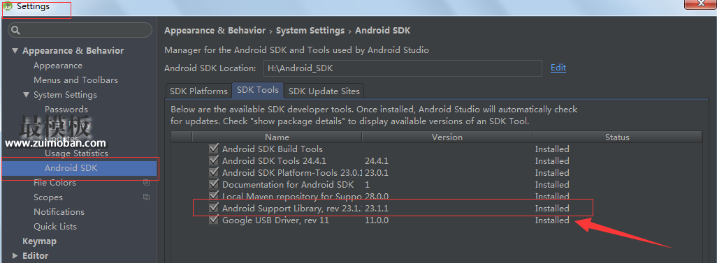Viewport: 717px width, 263px height.
Task: Open Appearance settings page
Action: [57, 66]
